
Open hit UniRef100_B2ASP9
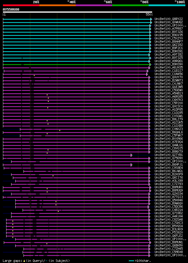click(x=169, y=174)
